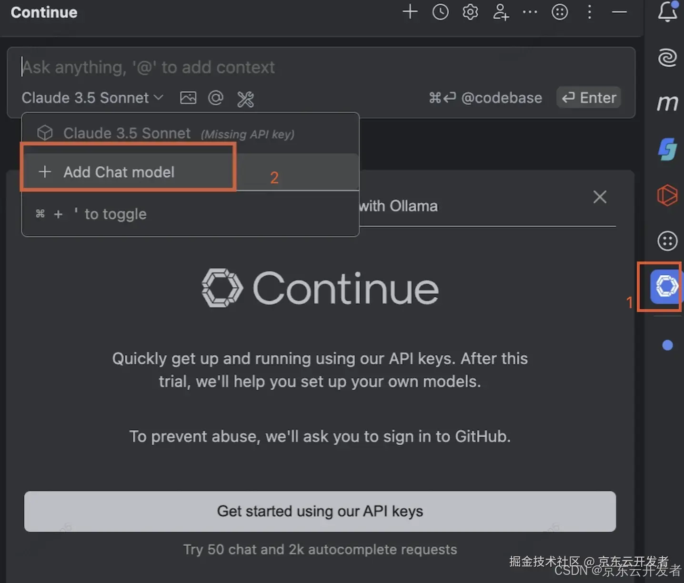The image size is (684, 583).
Task: Open Continue settings gear icon
Action: (x=470, y=12)
